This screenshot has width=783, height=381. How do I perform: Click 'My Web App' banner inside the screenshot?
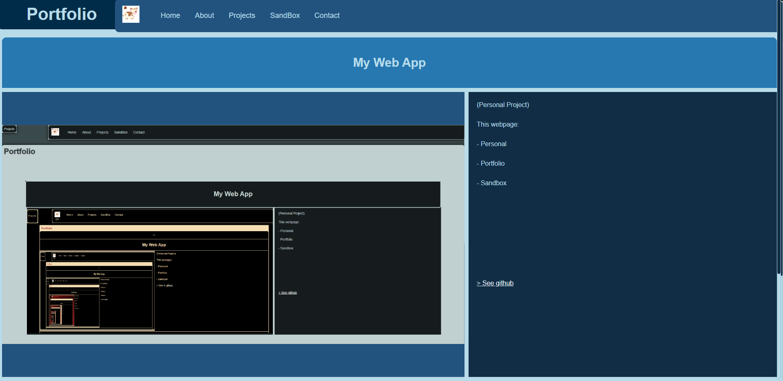point(233,194)
